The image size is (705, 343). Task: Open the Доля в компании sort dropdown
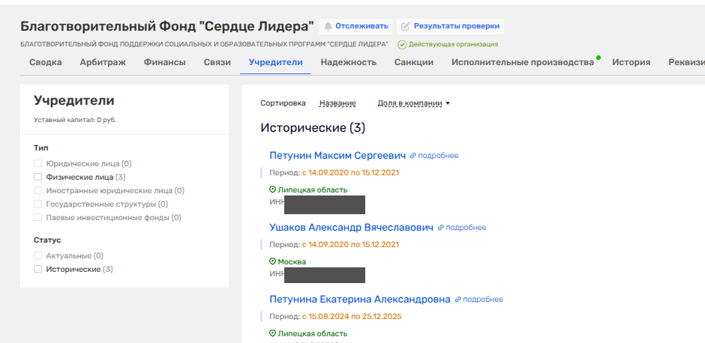tap(414, 103)
